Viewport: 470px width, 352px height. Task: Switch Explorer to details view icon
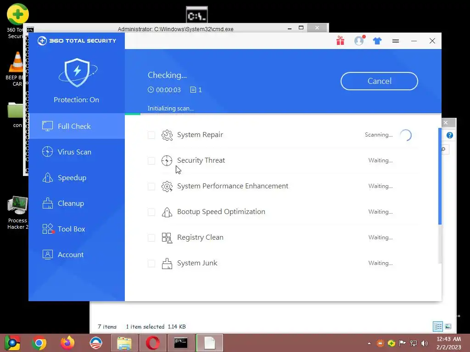(438, 326)
